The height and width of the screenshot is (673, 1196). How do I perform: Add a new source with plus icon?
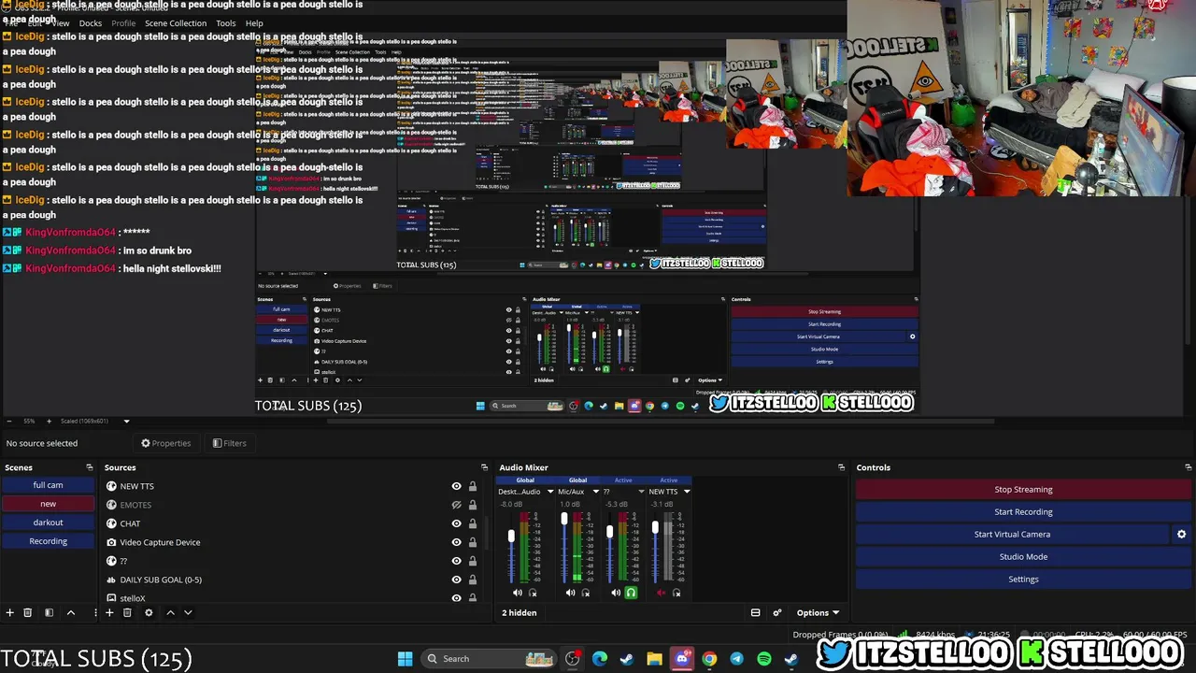109,613
